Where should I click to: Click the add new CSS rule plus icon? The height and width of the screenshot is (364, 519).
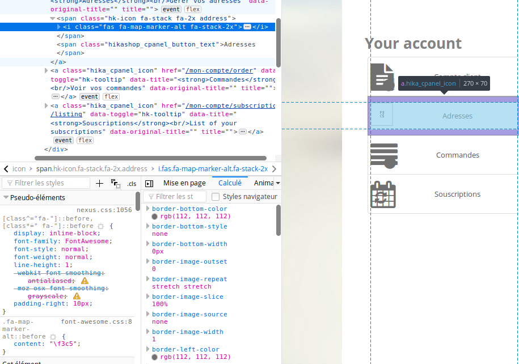coord(99,183)
